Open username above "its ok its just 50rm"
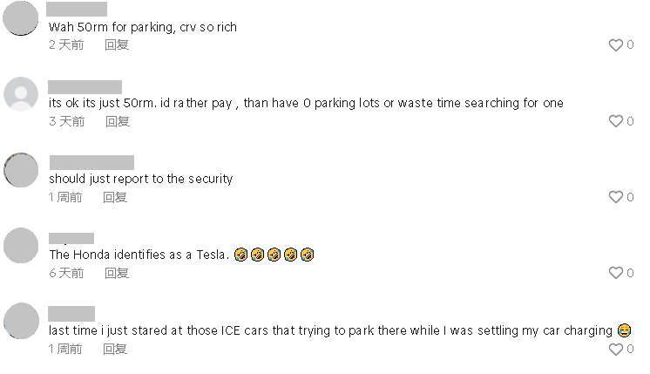 point(85,86)
